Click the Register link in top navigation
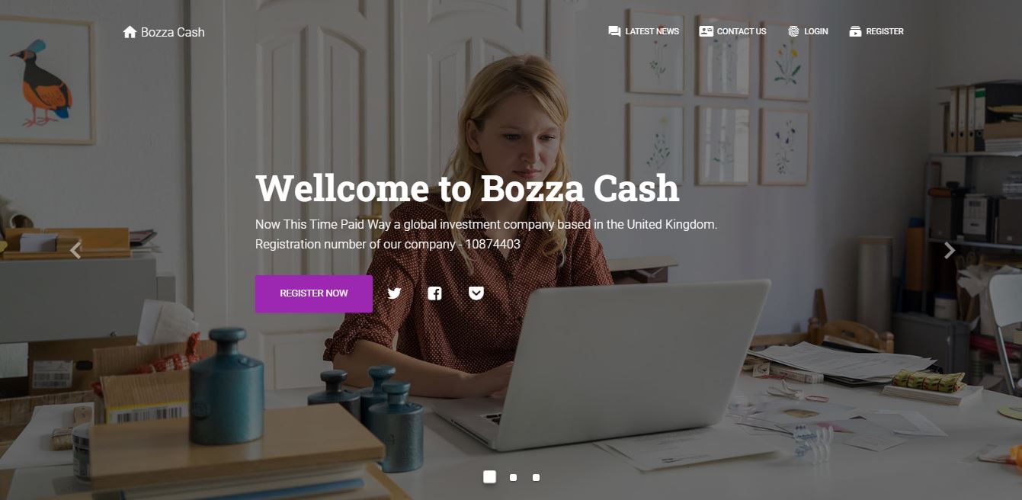1022x500 pixels. [885, 31]
